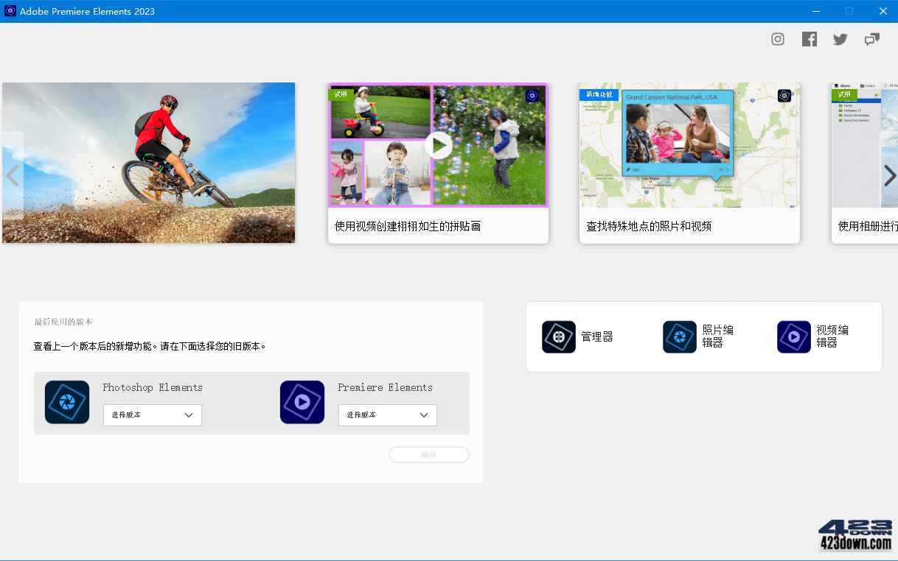Open the Twitter social link icon
This screenshot has height=561, width=898.
(x=840, y=40)
